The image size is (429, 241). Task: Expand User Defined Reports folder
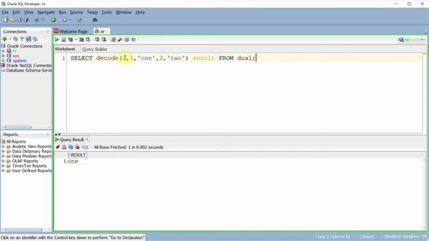click(x=3, y=171)
